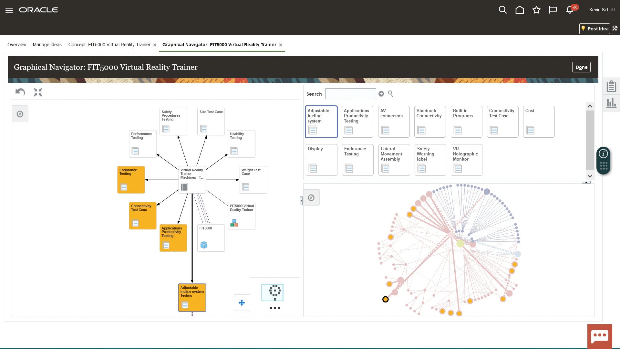620x349 pixels.
Task: Click the favorites star icon
Action: 536,10
